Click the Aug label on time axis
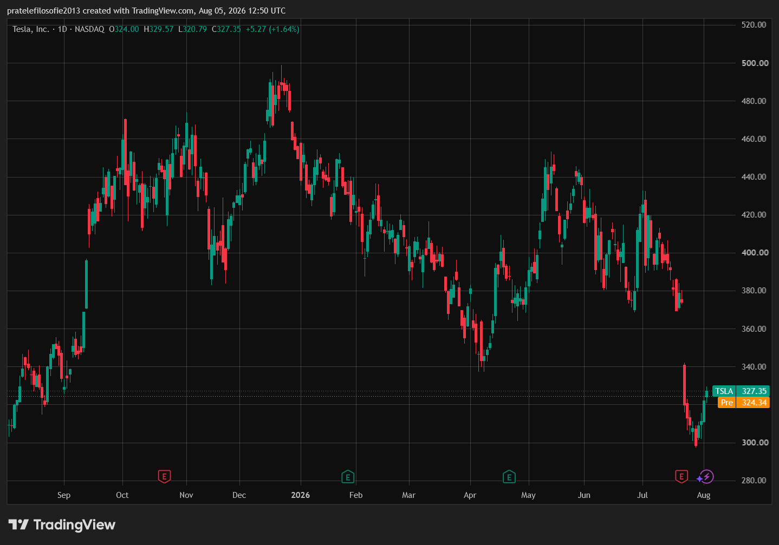This screenshot has height=545, width=779. (x=704, y=495)
